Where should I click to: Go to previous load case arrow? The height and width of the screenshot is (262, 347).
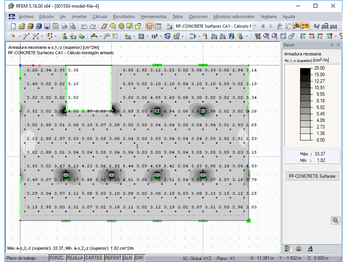point(263,26)
